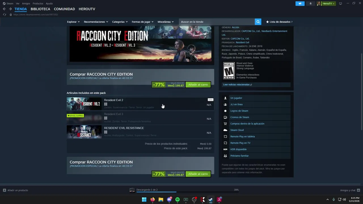Open the RESIDENT EVIL RESISTANCE thumbnail

[x=84, y=132]
